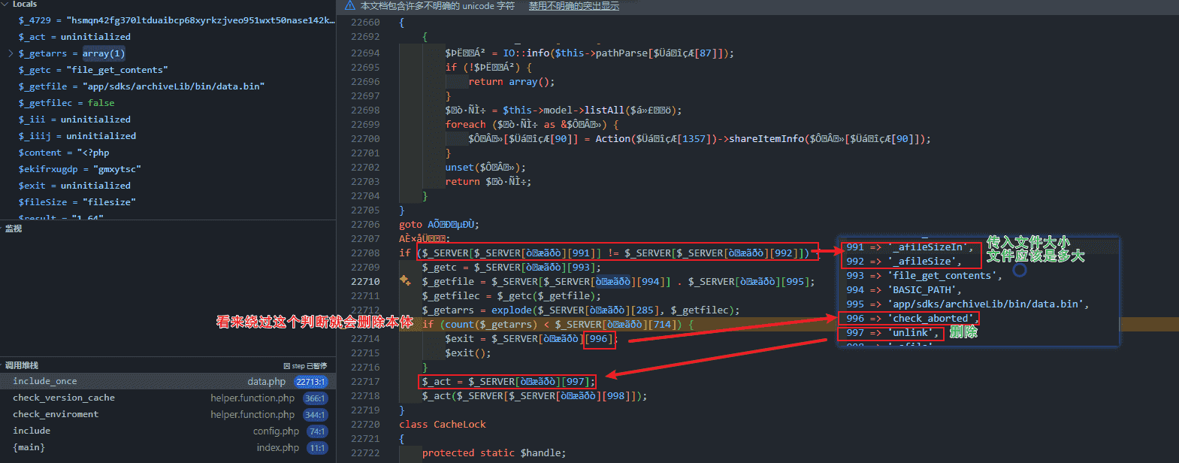Collapse the 监视 watch panel
Image resolution: width=1179 pixels, height=463 pixels.
tap(14, 228)
